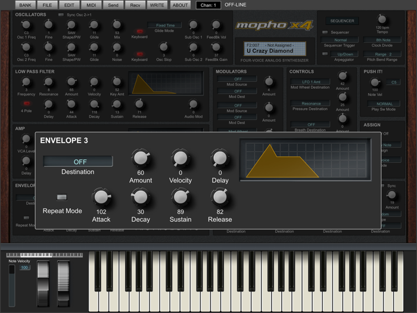Open the Sequencer Trigger Normal dropdown
The width and height of the screenshot is (417, 313).
[x=340, y=40]
